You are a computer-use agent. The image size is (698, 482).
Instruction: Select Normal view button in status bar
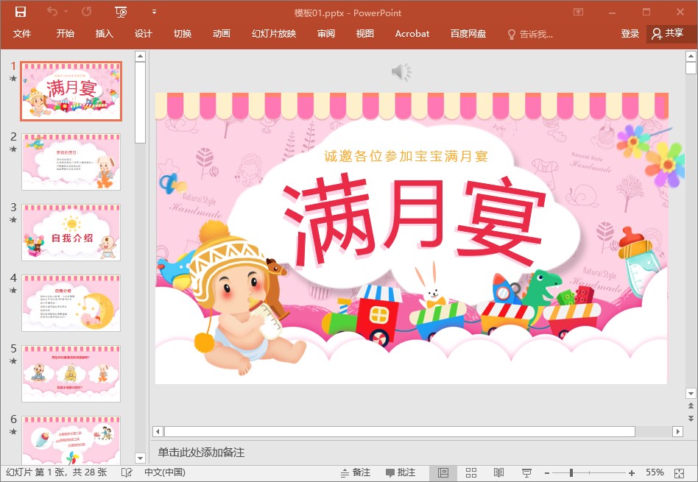coord(443,472)
